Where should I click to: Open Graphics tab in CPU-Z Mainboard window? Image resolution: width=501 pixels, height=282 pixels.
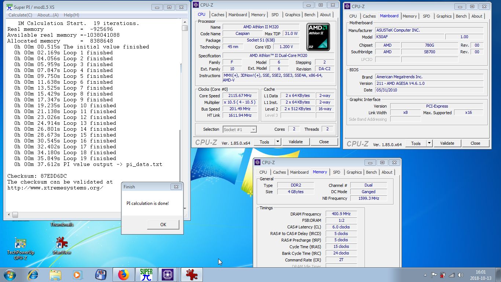click(x=444, y=16)
